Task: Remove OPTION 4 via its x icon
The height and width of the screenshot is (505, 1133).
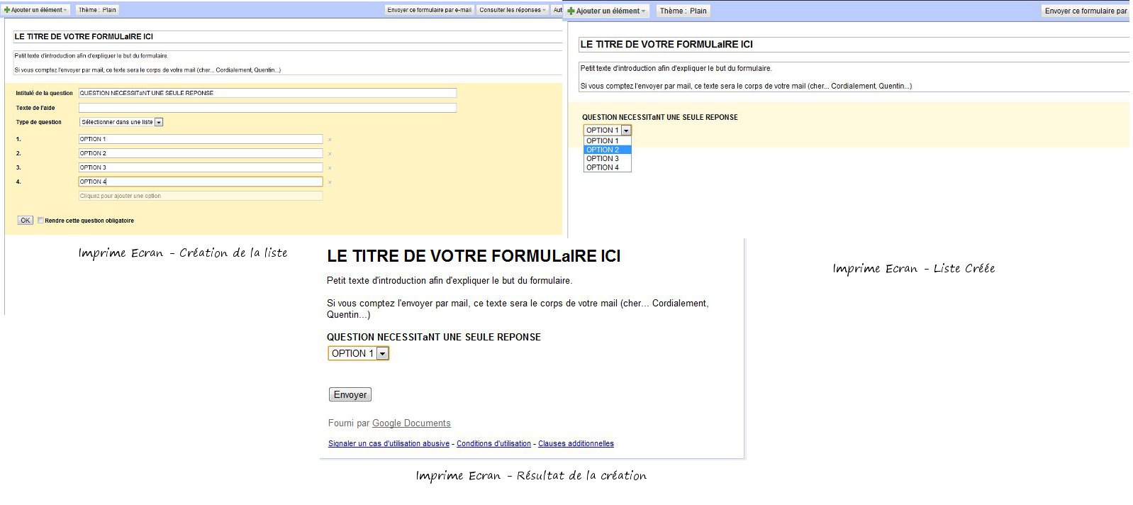Action: coord(330,182)
